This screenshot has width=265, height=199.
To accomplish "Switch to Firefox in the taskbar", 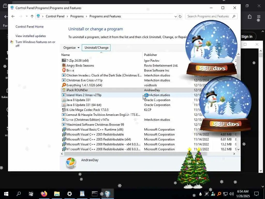I will (x=44, y=194).
